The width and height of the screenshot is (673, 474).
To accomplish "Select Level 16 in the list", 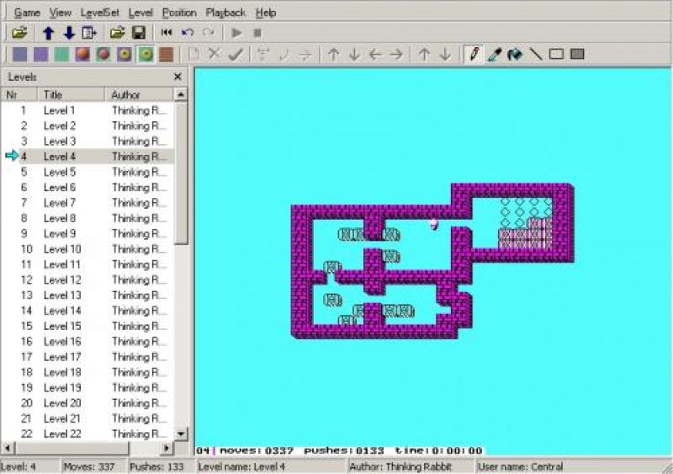I will pos(87,342).
